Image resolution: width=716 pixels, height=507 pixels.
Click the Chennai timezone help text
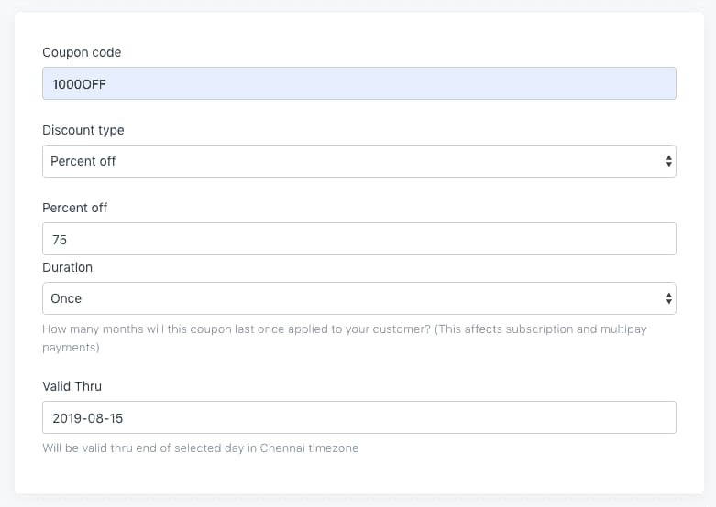tap(201, 448)
